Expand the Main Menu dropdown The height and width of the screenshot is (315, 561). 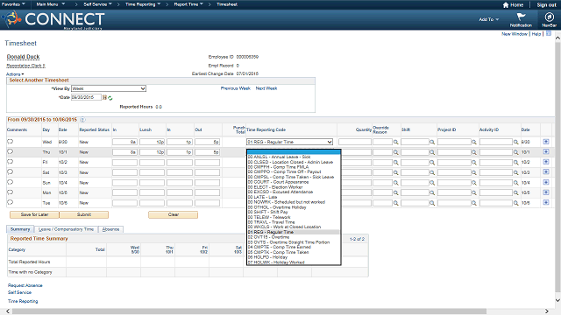point(51,4)
